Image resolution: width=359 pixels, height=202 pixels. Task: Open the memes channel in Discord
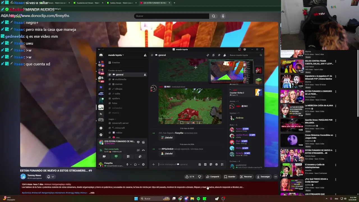tap(127, 84)
